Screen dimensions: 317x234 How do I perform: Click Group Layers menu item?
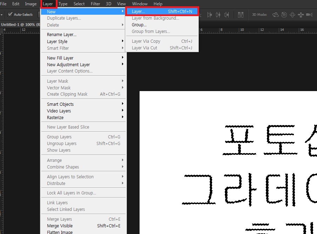point(83,137)
